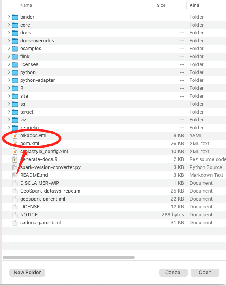This screenshot has width=226, height=286.
Task: Select the generate-docs.R file icon
Action: [15, 159]
